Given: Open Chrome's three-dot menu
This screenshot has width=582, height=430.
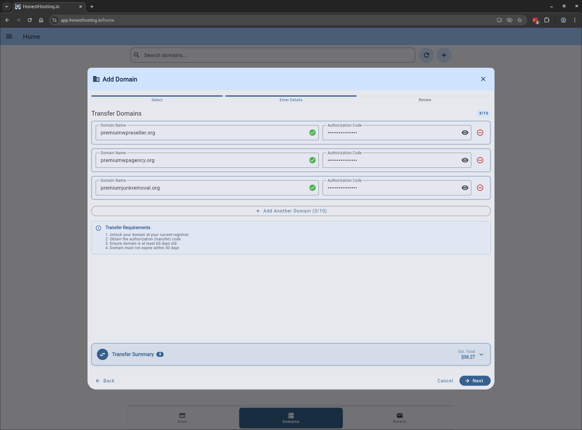Looking at the screenshot, I should [x=574, y=20].
